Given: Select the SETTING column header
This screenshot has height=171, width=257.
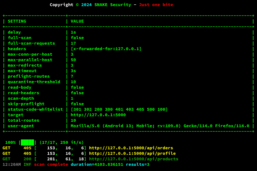Looking at the screenshot, I should point(17,21).
